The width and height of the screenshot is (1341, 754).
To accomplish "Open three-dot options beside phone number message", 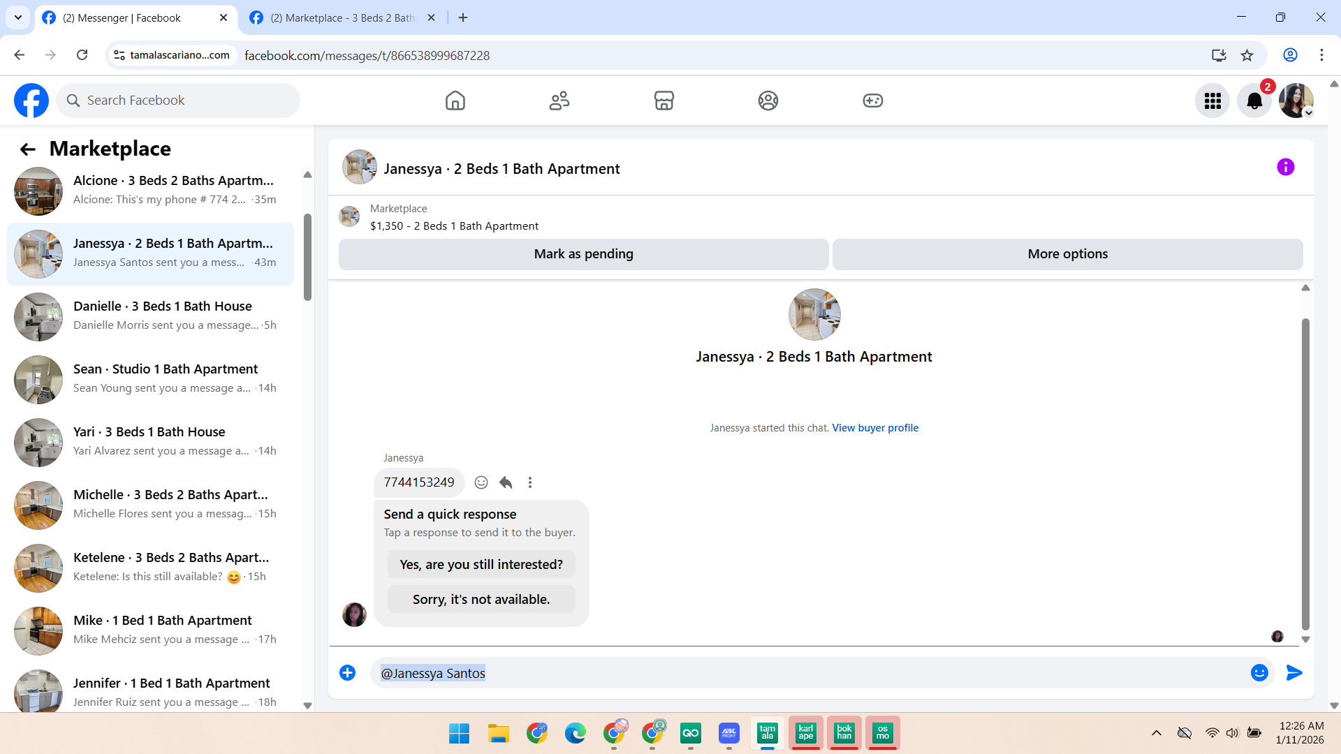I will click(530, 482).
